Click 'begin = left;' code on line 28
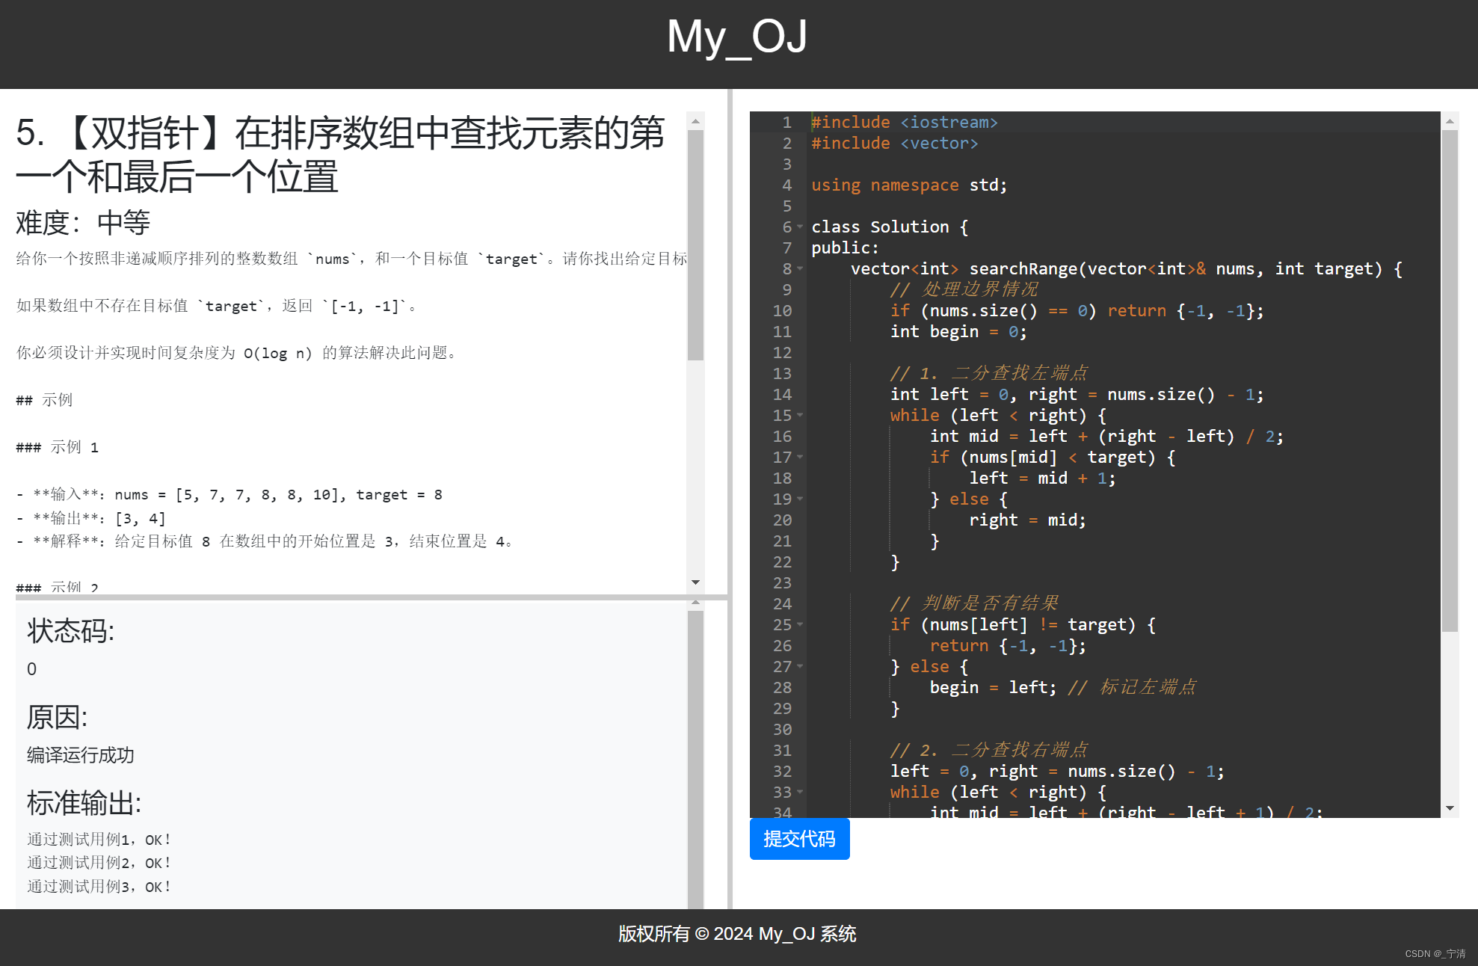 coord(993,687)
